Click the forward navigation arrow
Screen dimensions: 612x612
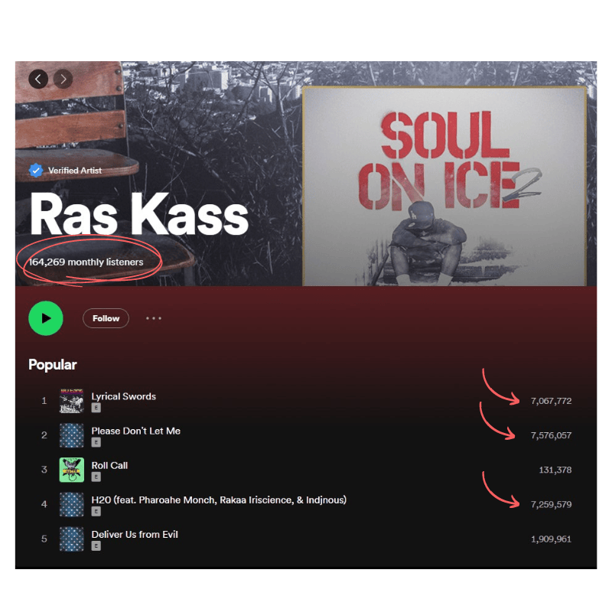(63, 80)
